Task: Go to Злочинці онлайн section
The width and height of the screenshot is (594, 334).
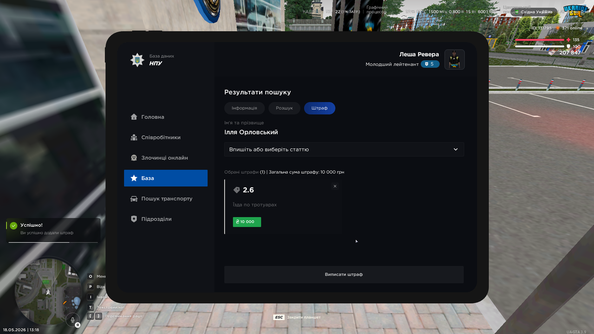Action: pyautogui.click(x=166, y=158)
